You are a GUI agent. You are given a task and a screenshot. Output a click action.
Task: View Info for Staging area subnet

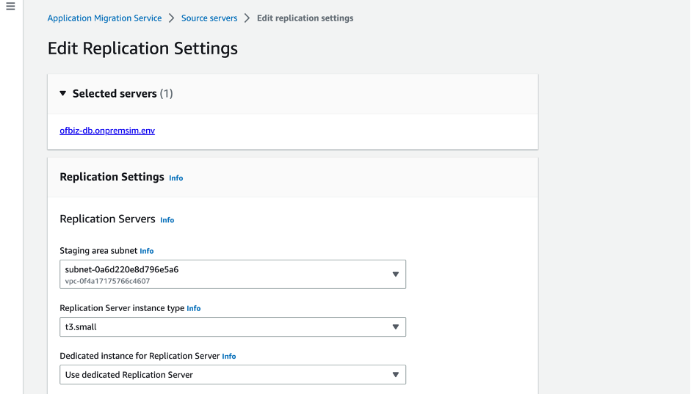pyautogui.click(x=147, y=251)
